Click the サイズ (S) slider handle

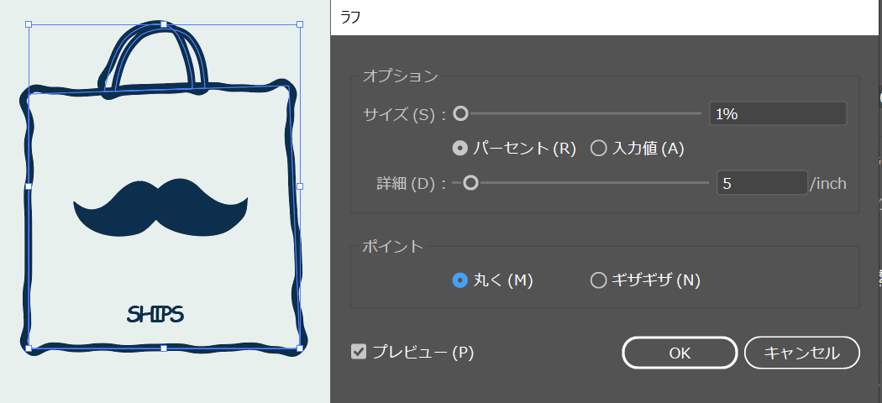tap(460, 113)
